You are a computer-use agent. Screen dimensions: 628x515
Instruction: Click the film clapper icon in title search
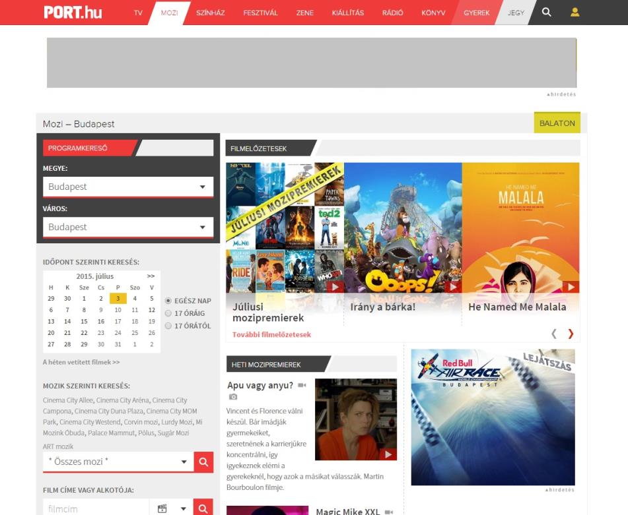tap(162, 508)
